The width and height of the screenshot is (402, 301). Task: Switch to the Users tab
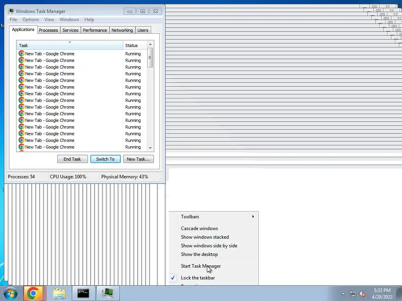coord(143,30)
